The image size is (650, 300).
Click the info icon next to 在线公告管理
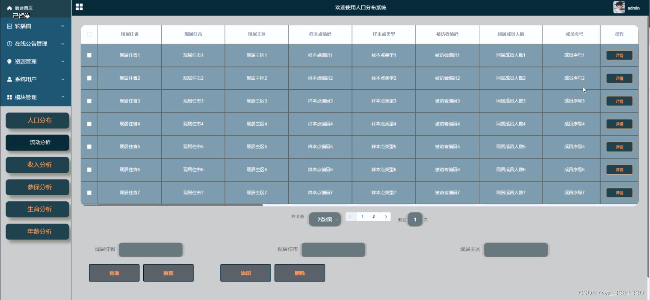point(9,44)
